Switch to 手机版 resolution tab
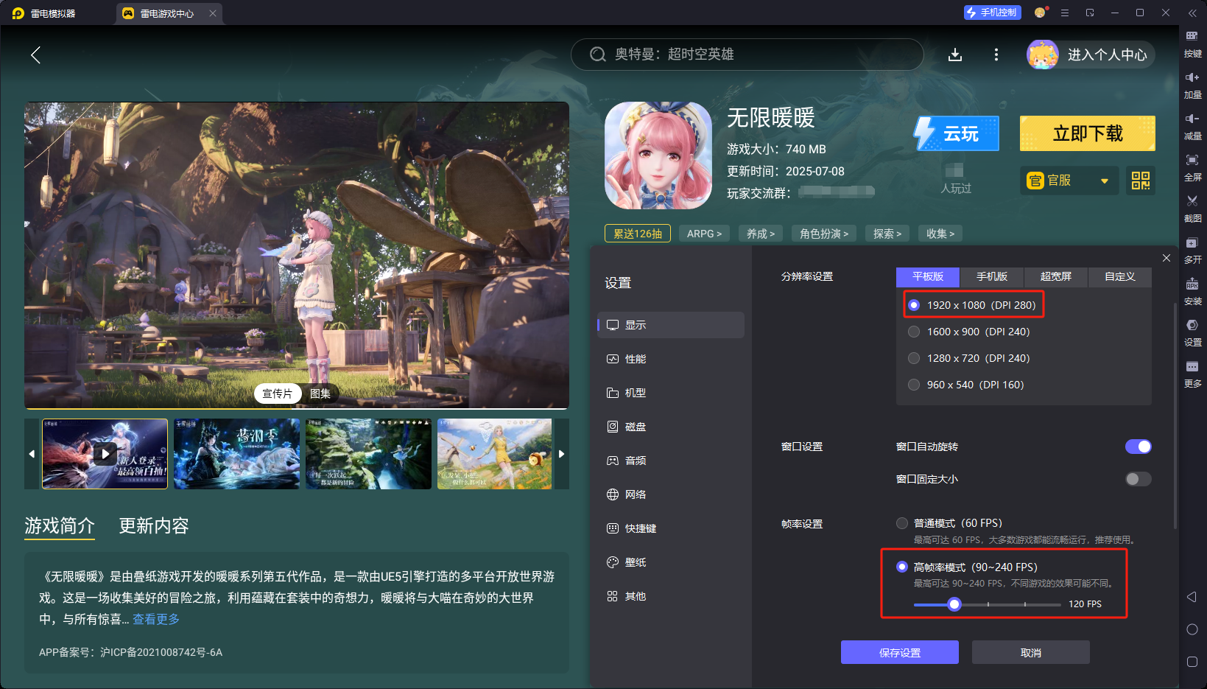The width and height of the screenshot is (1207, 689). (x=992, y=276)
